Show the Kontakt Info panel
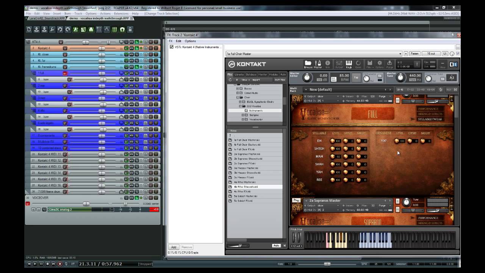Screen dimensions: 485x273 pos(328,64)
